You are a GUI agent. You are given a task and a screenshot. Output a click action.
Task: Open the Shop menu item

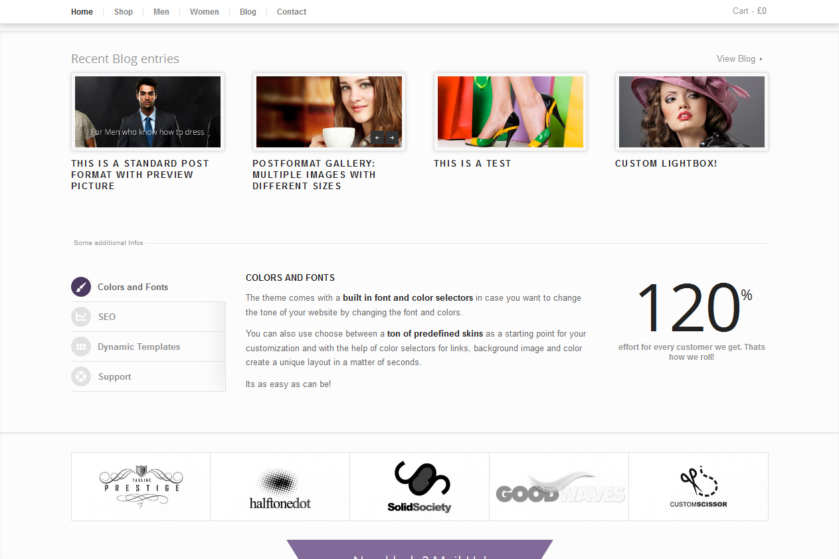point(124,12)
